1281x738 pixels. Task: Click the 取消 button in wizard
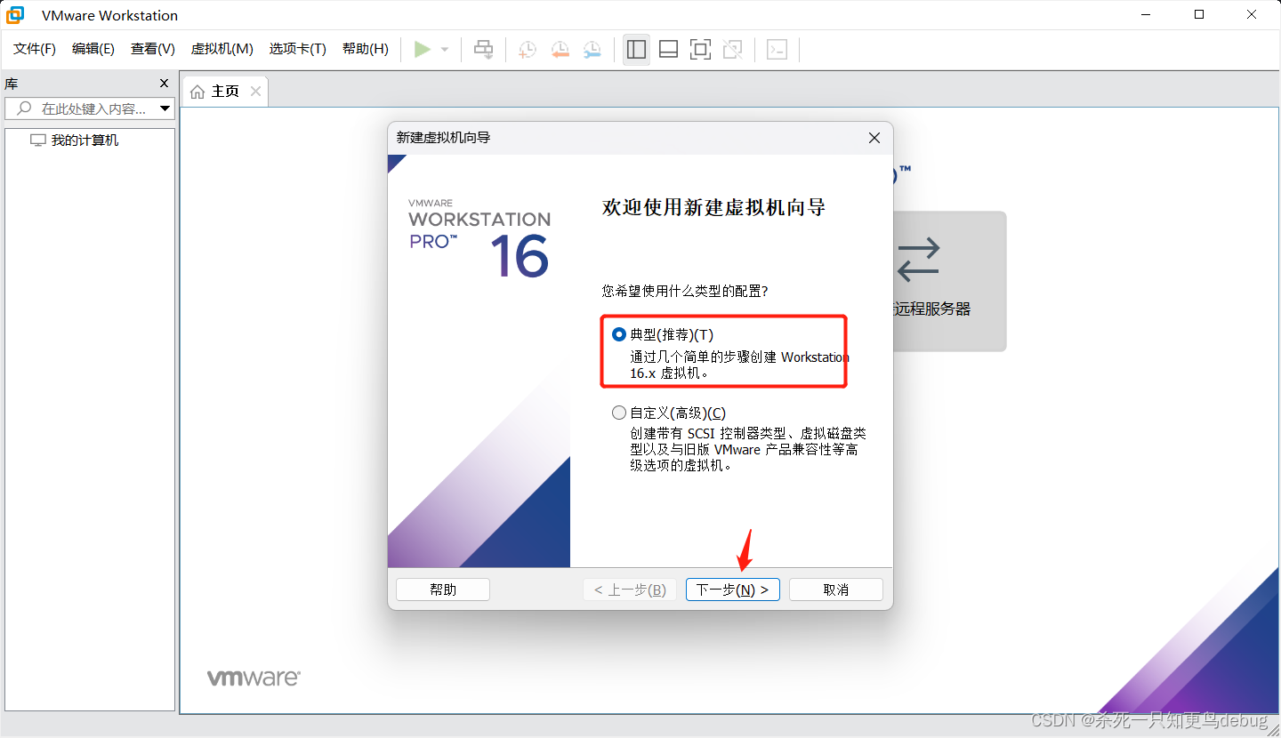tap(836, 590)
